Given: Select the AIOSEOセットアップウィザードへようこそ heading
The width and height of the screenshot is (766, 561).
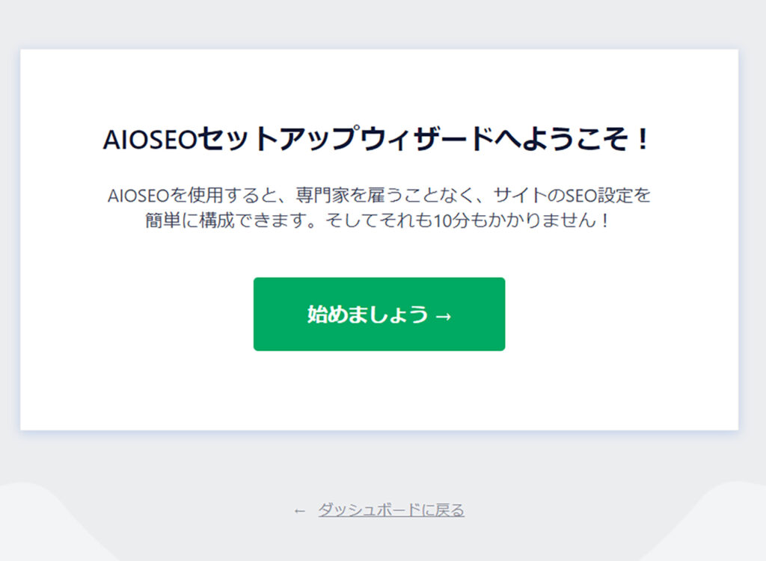Looking at the screenshot, I should [376, 139].
